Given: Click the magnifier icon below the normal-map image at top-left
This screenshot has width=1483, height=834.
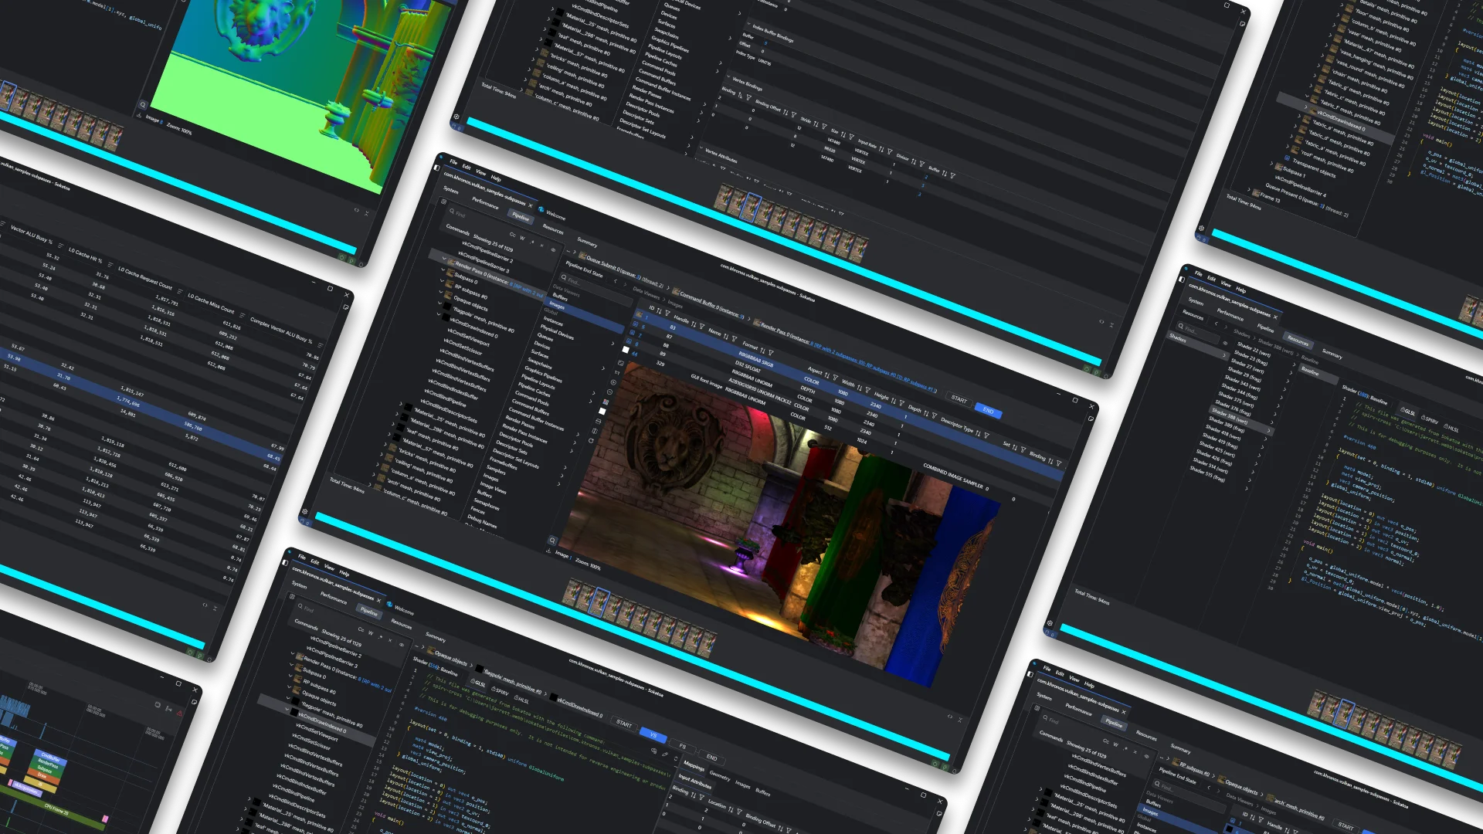Looking at the screenshot, I should click(143, 104).
